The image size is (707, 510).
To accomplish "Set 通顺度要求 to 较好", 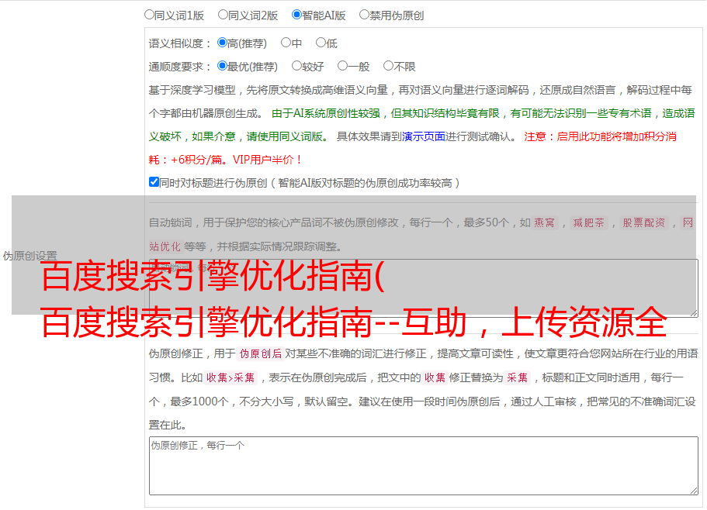I will [296, 66].
